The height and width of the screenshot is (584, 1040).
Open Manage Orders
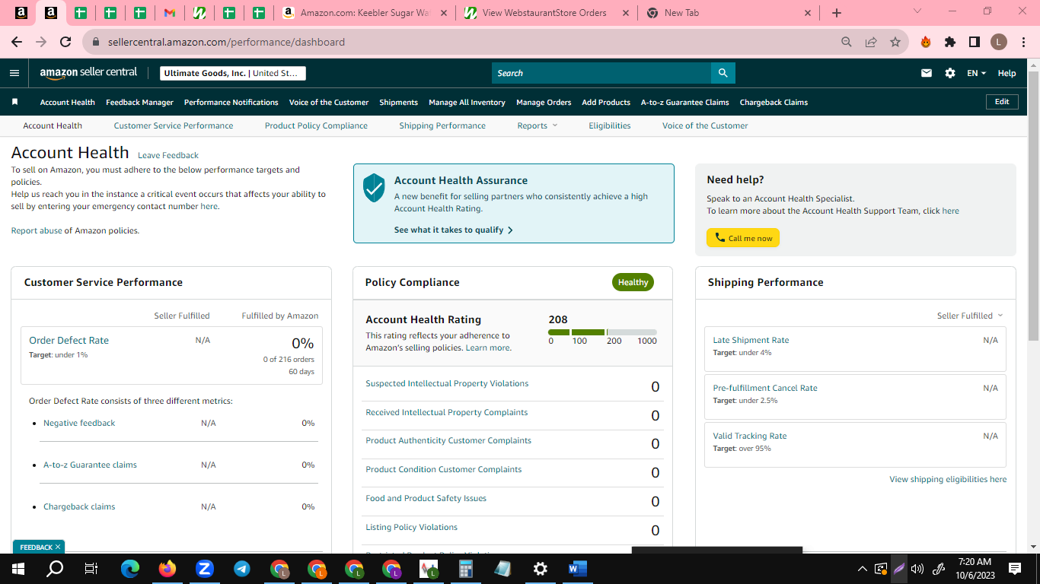point(544,102)
